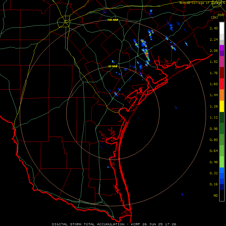Image resolution: width=226 pixels, height=226 pixels.
Task: Click the 0.80 legend value
Action: click(x=214, y=140)
